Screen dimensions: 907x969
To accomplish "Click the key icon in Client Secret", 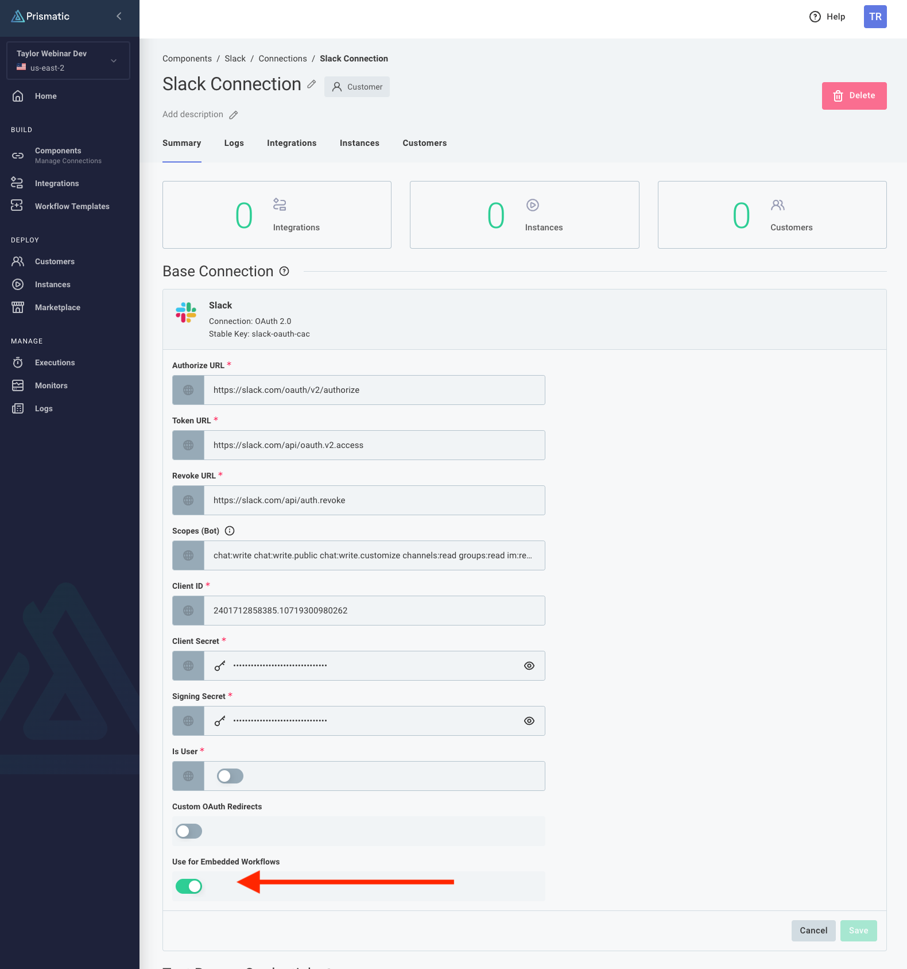I will (220, 666).
